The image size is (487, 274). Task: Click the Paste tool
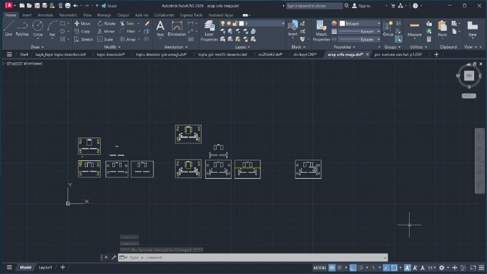[442, 29]
